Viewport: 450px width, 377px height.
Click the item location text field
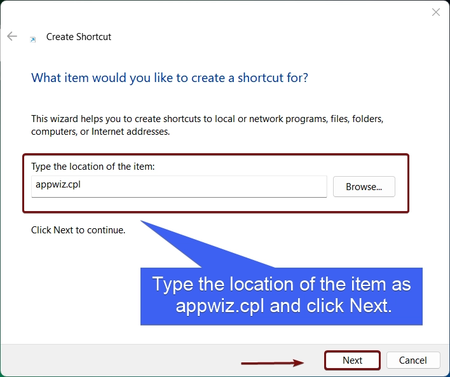tap(179, 186)
